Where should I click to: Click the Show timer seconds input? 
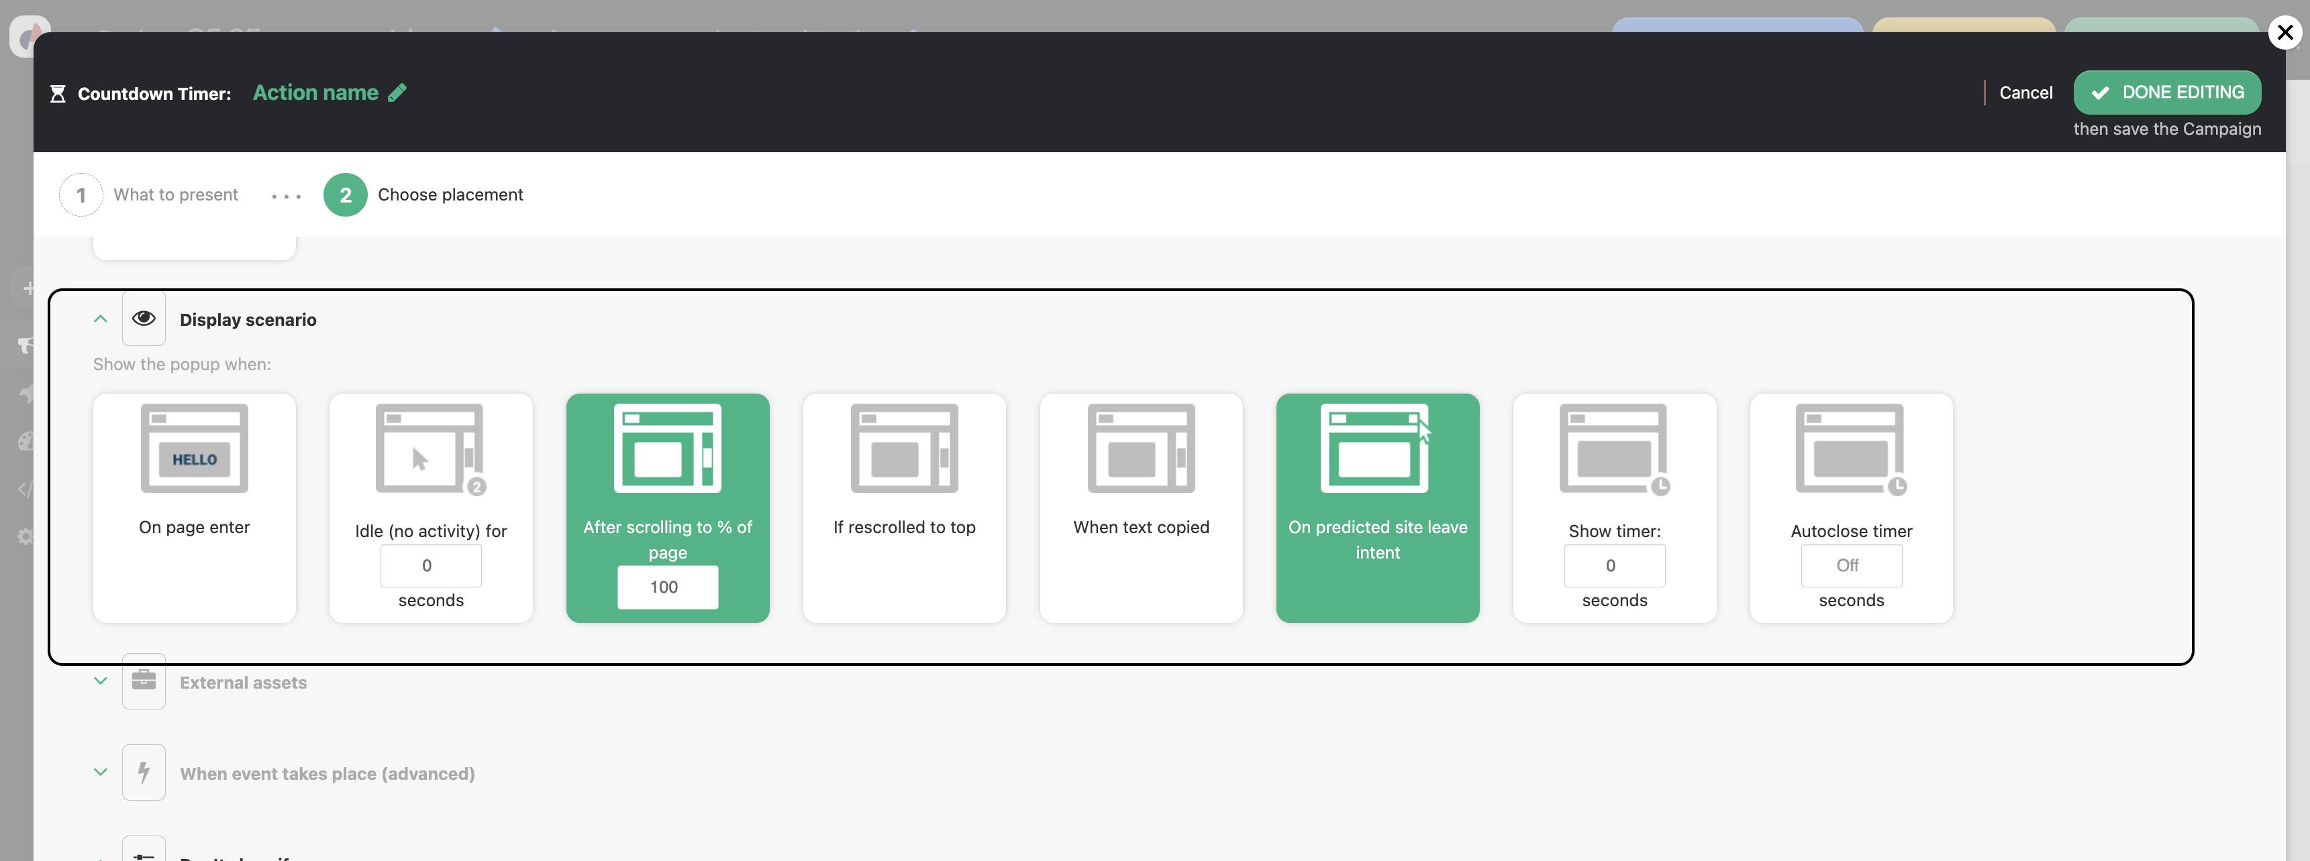click(x=1614, y=565)
